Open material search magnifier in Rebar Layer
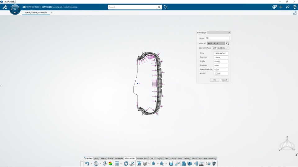 (228, 43)
